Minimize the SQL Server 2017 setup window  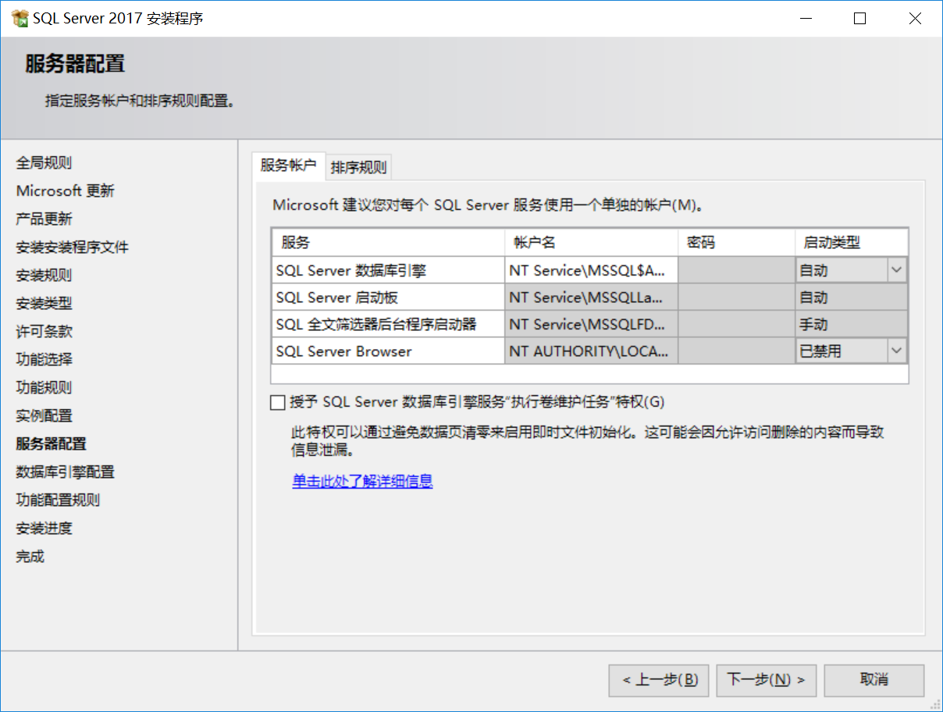click(x=805, y=19)
